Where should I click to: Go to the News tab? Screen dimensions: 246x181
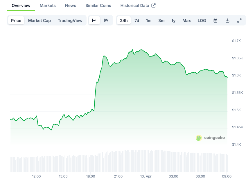71,6
